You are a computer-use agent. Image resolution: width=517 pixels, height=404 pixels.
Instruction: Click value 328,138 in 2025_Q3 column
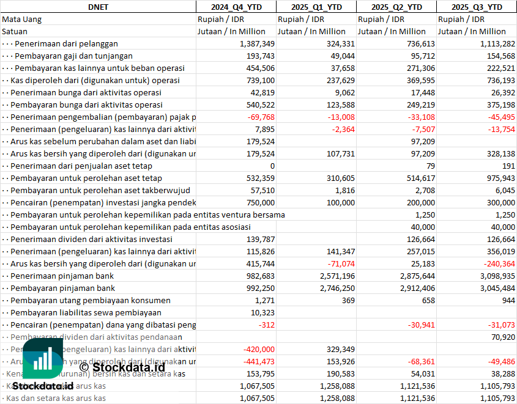(501, 153)
